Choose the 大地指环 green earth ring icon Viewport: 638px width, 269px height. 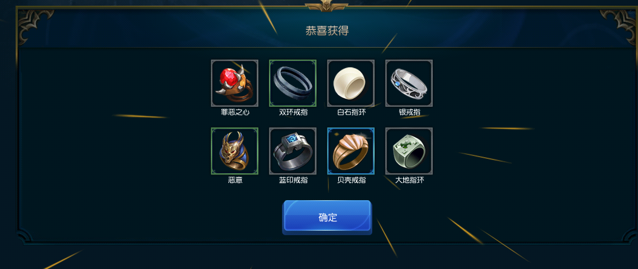point(409,151)
